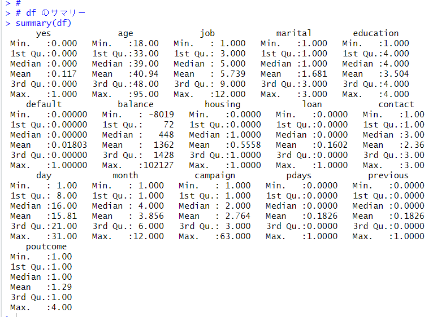Select the 'contact' column header
This screenshot has width=433, height=317.
tap(396, 104)
